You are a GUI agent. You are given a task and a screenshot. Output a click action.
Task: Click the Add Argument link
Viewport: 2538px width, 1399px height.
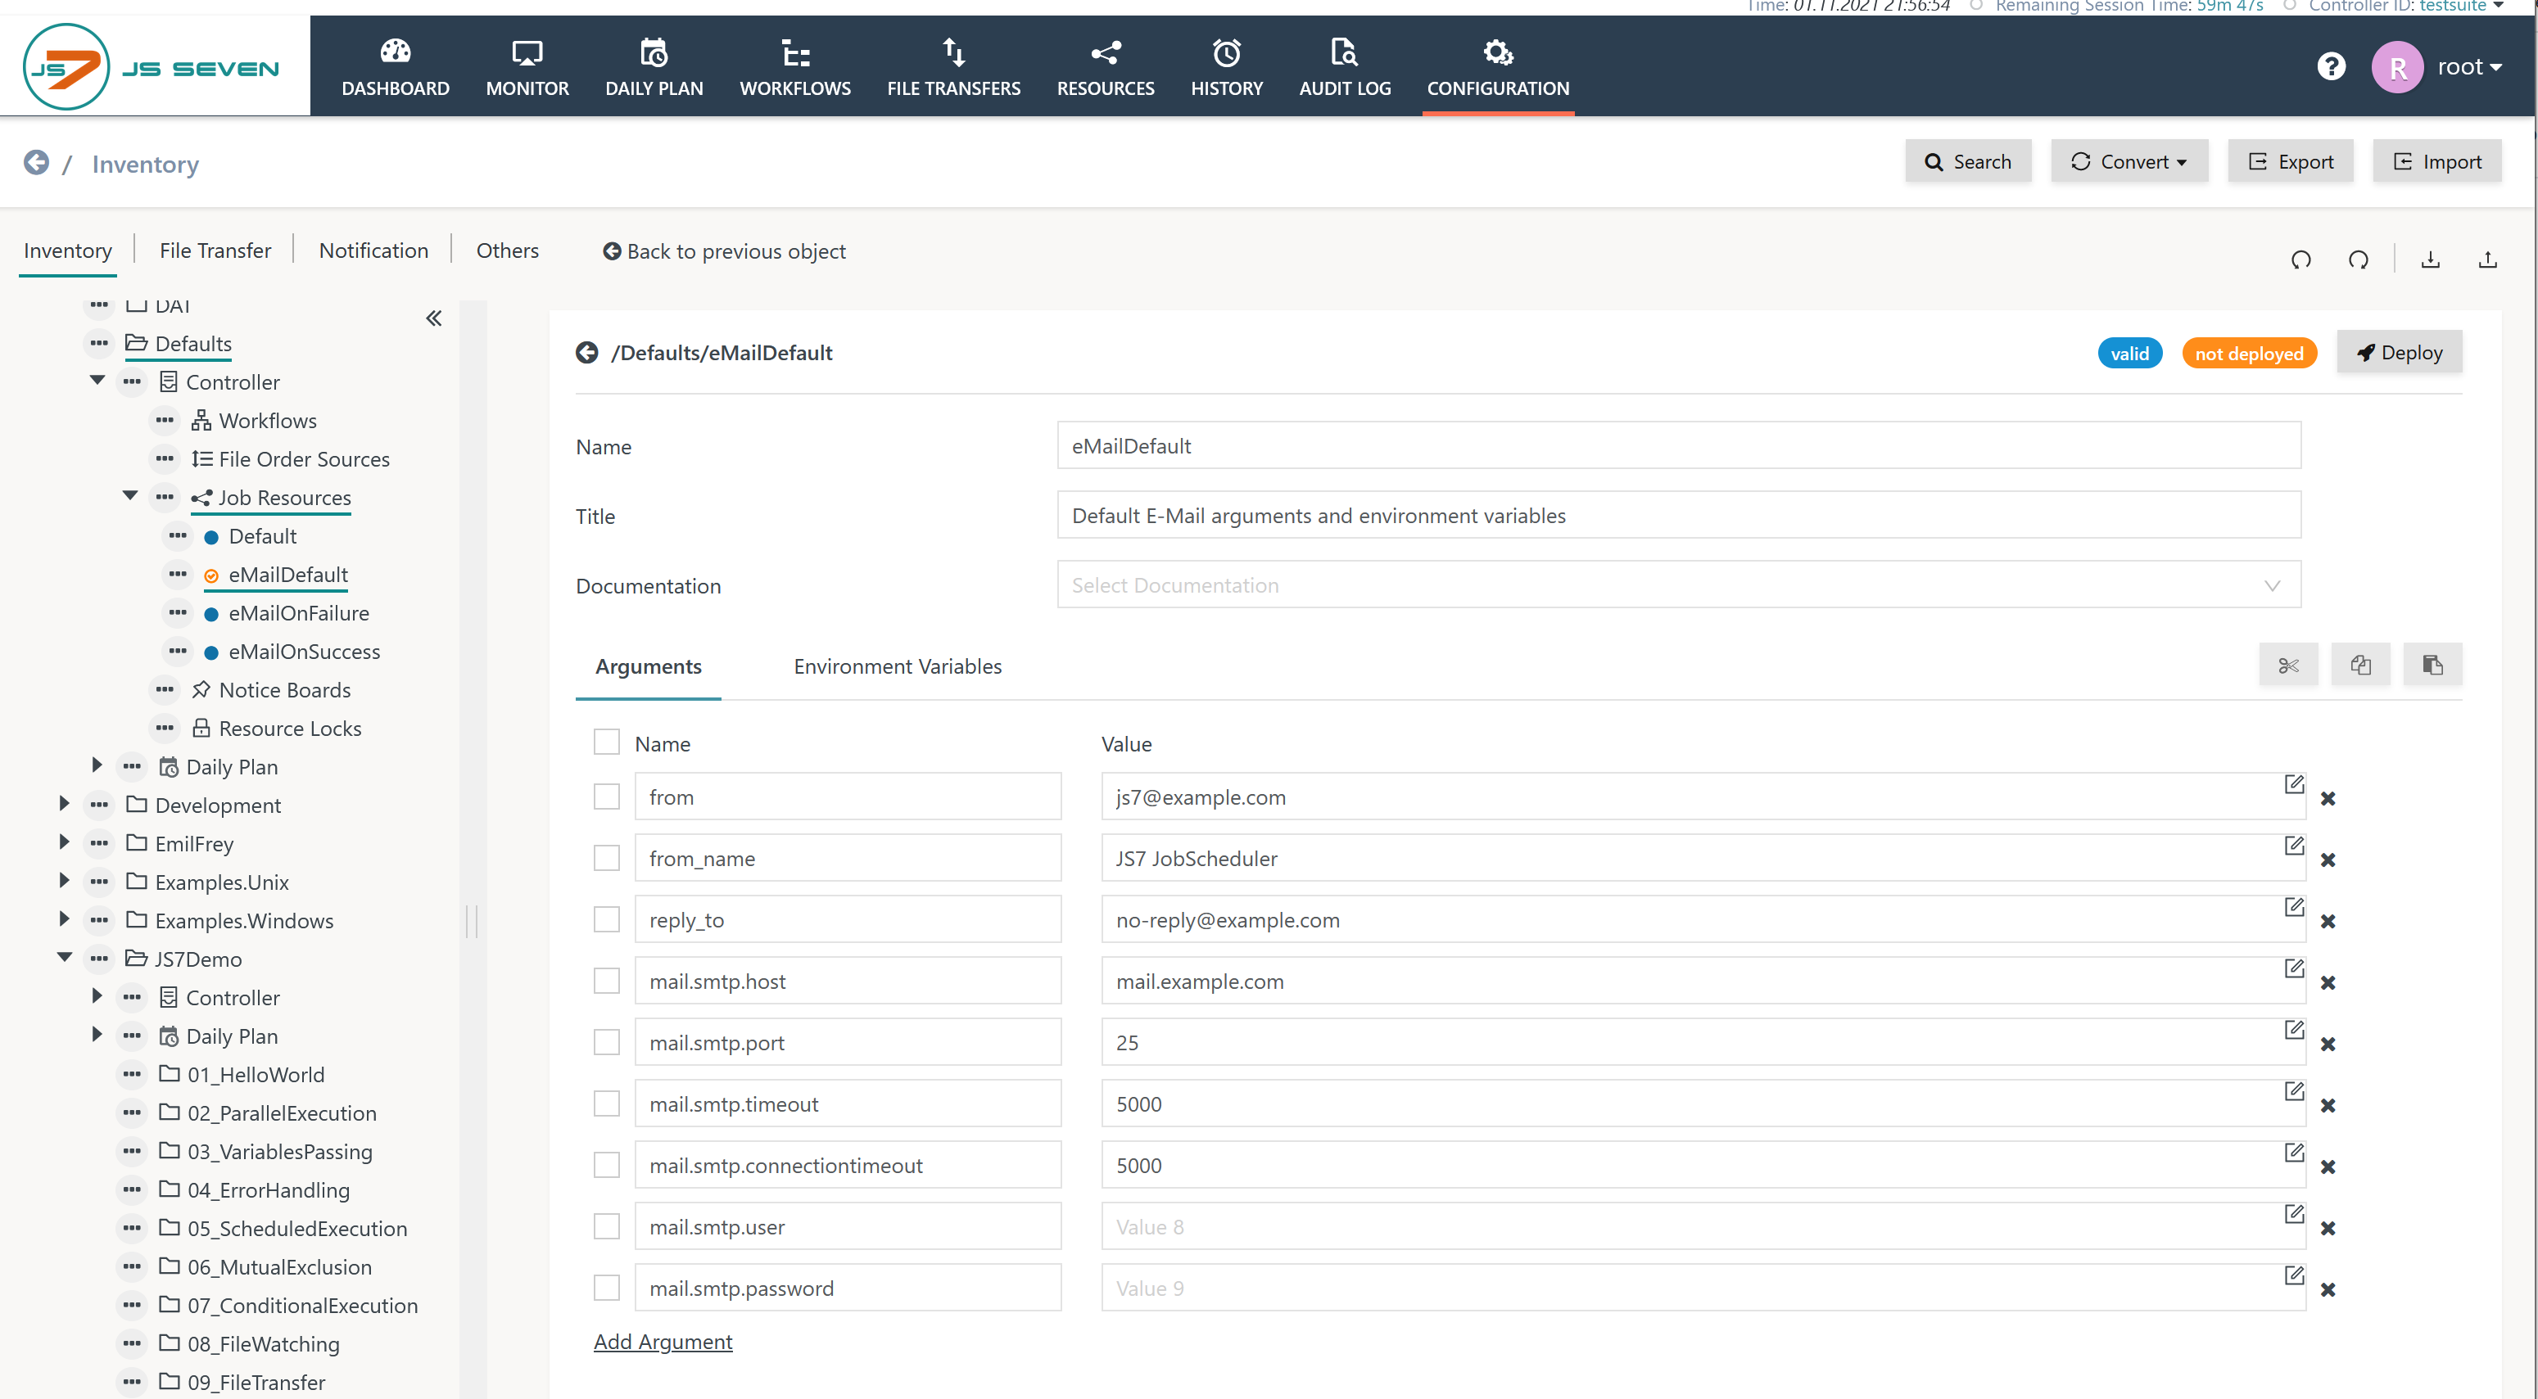point(663,1342)
